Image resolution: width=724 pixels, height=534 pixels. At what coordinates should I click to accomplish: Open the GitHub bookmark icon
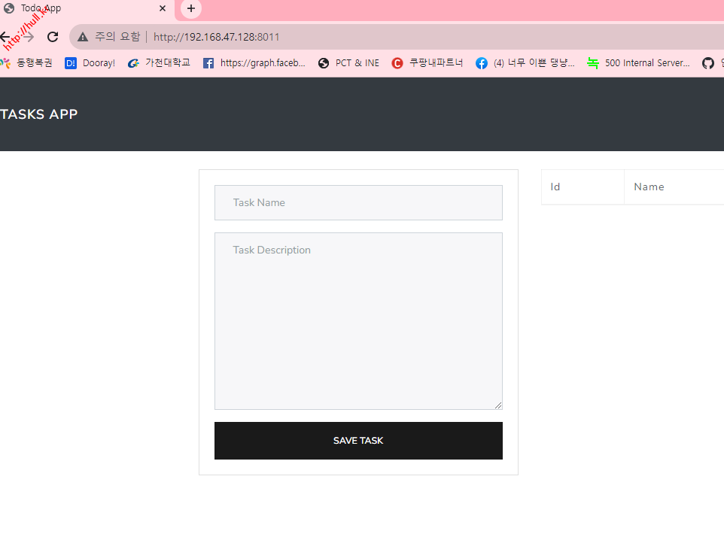(708, 63)
